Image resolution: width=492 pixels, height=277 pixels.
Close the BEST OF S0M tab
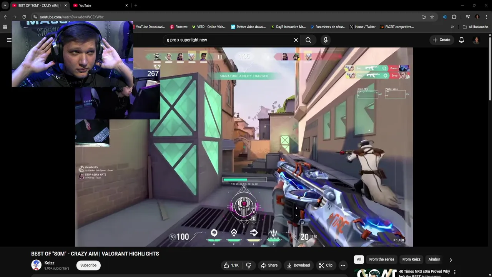coord(65,5)
